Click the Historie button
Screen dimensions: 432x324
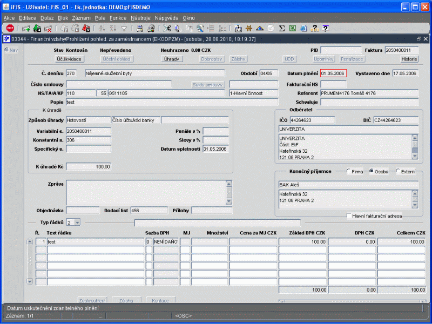(409, 59)
